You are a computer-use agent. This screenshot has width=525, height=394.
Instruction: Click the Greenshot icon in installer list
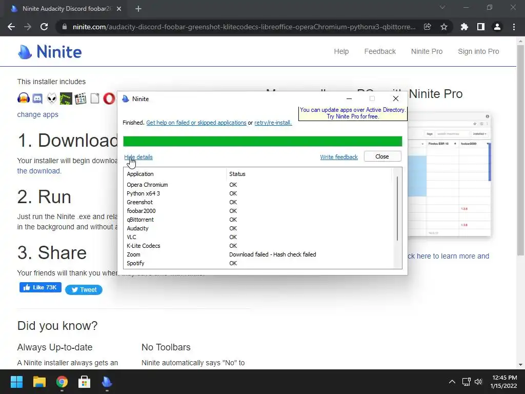tap(66, 98)
